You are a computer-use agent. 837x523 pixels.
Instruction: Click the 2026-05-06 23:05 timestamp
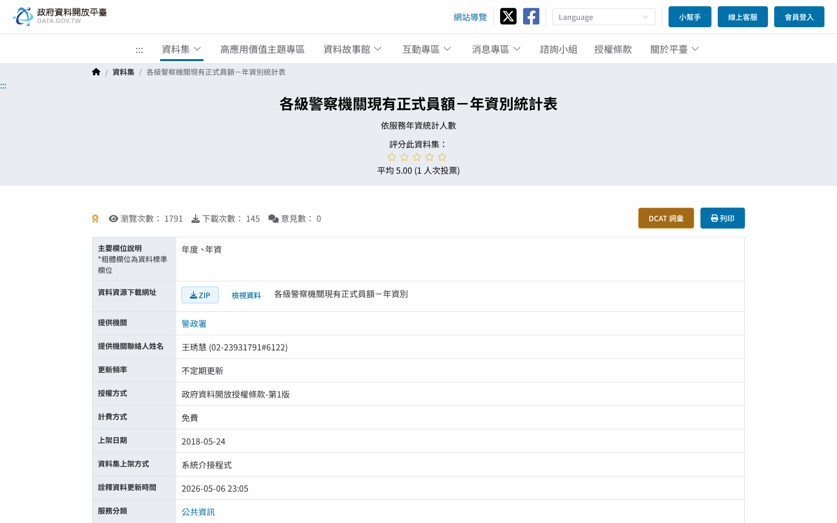(x=215, y=488)
